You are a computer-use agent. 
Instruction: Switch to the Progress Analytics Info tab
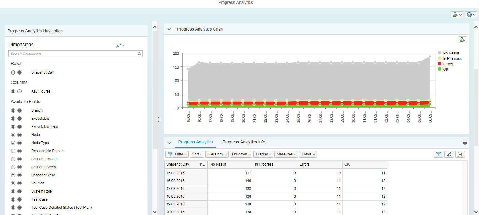[244, 142]
